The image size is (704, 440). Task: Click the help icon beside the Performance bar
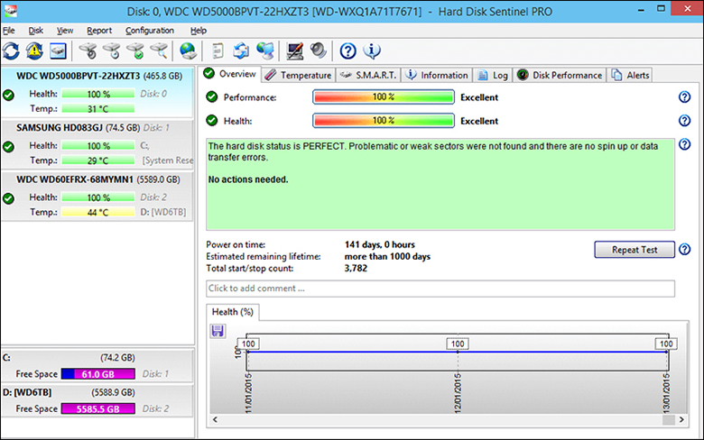(684, 97)
